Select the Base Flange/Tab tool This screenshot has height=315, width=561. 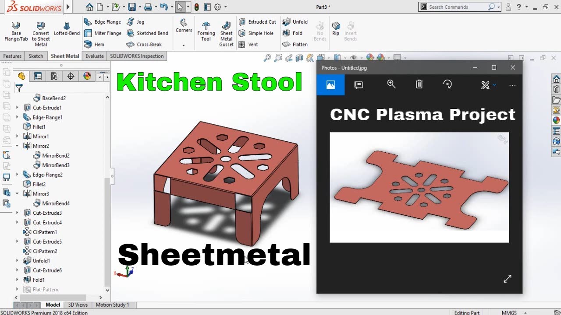pyautogui.click(x=16, y=31)
